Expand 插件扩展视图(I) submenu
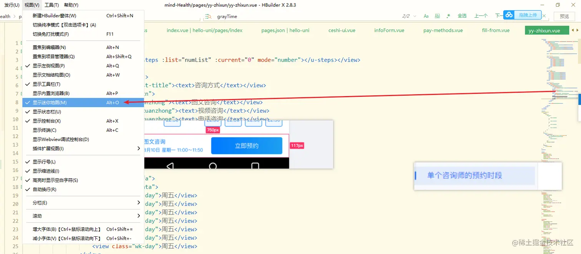Screen dimensions: 581x254 pyautogui.click(x=83, y=149)
